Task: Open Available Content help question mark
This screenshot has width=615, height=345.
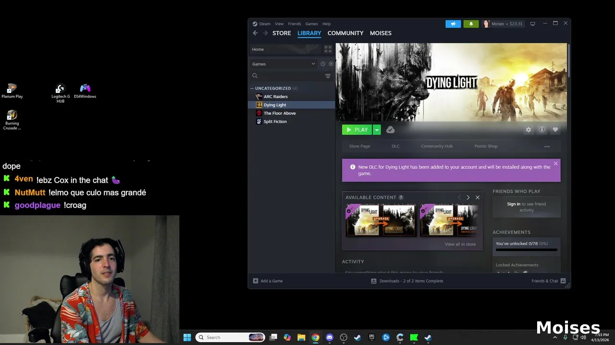Action: (401, 197)
